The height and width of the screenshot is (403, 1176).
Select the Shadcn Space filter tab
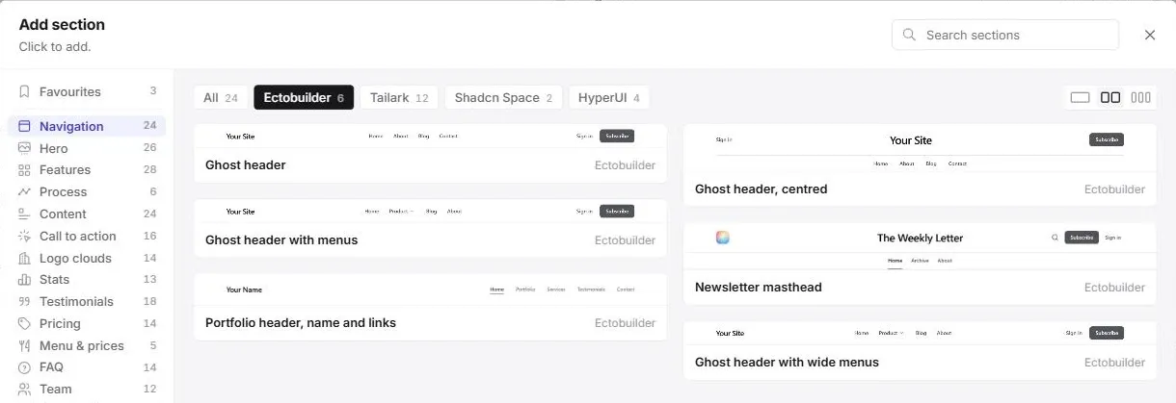click(x=503, y=98)
